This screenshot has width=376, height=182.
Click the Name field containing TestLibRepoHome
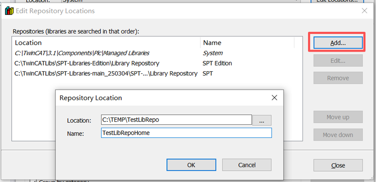[x=186, y=132]
